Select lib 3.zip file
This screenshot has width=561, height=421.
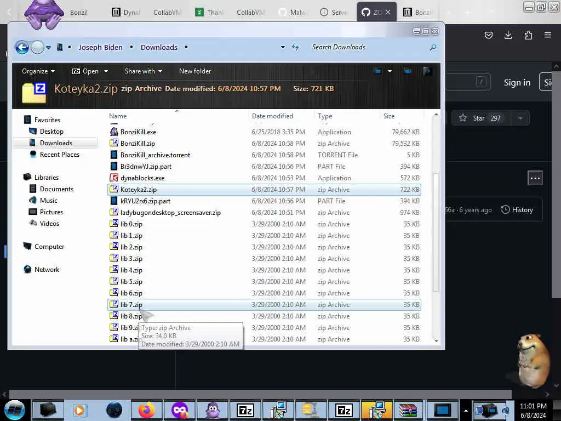[x=131, y=259]
